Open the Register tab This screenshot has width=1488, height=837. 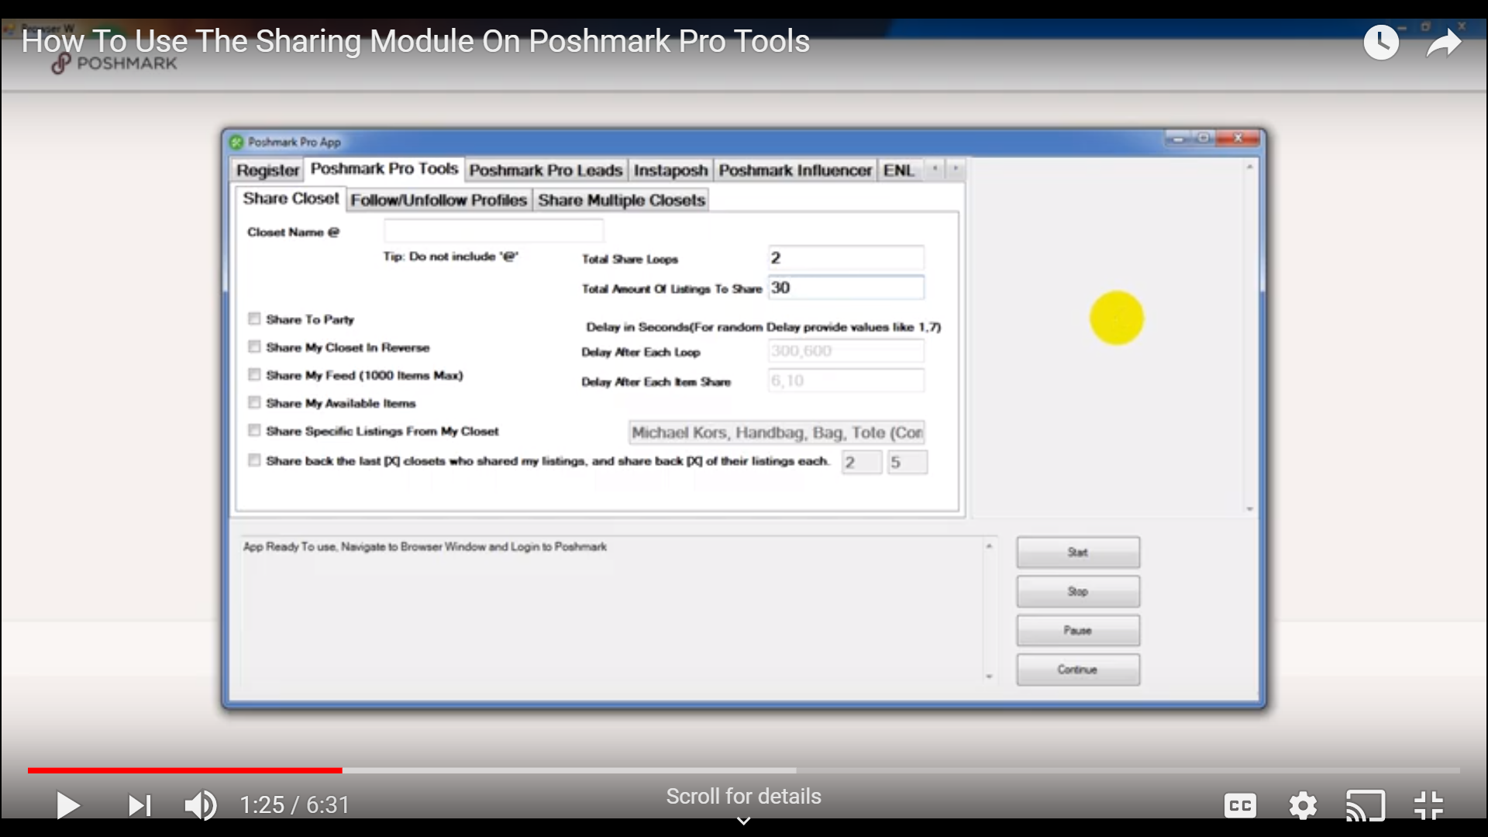point(267,170)
